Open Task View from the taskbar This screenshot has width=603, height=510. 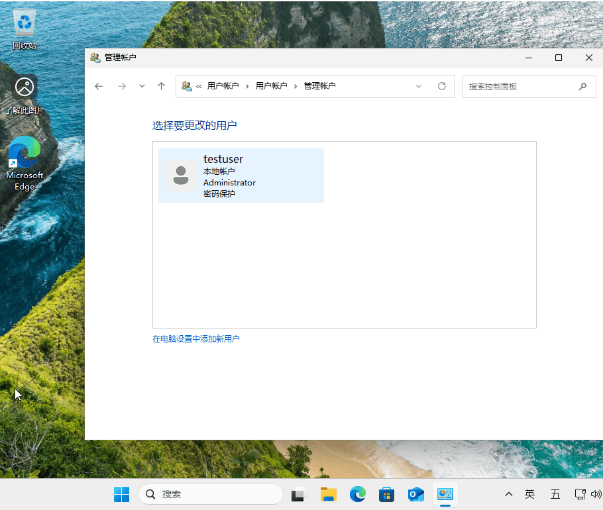pyautogui.click(x=300, y=494)
